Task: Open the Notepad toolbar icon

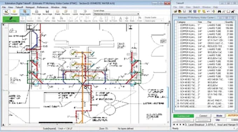Action: (14, 12)
